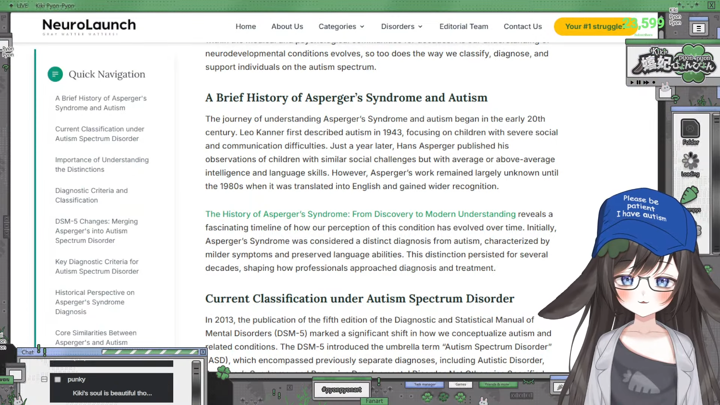The image size is (720, 405).
Task: Select the Games tab
Action: coord(460,384)
